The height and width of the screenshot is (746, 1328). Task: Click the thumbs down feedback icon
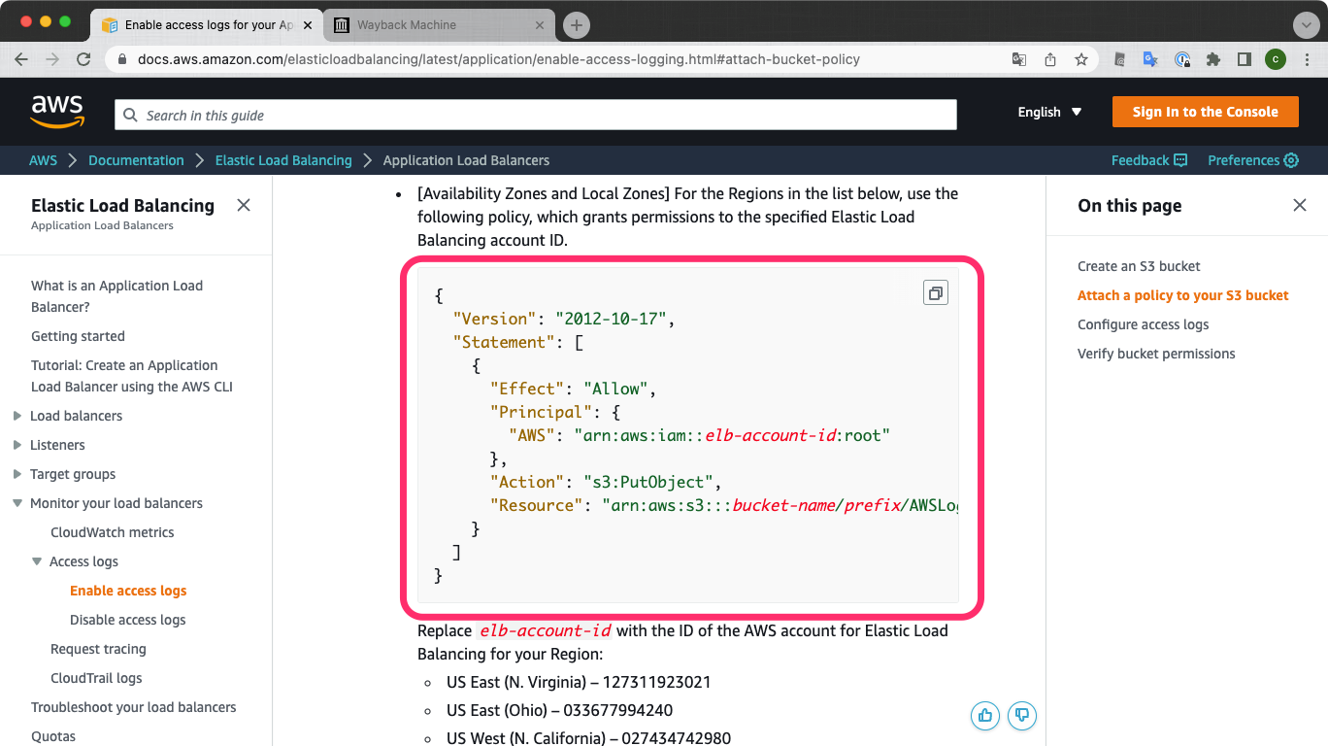click(1021, 715)
